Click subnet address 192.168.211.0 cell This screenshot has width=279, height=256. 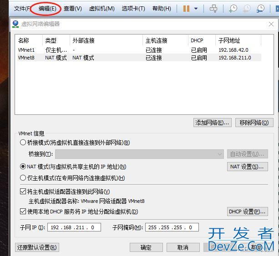click(235, 58)
